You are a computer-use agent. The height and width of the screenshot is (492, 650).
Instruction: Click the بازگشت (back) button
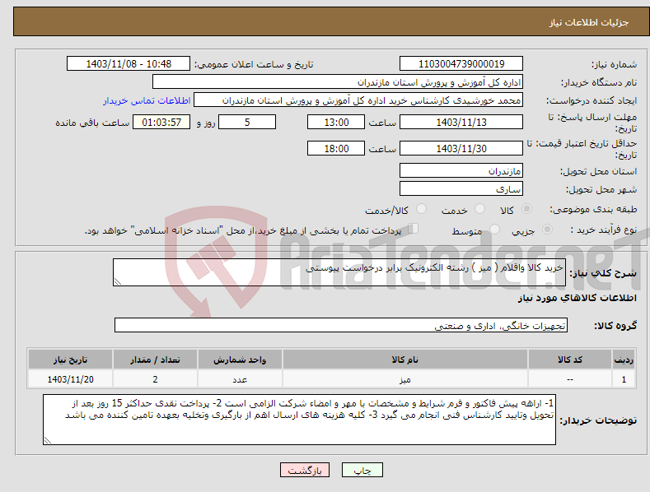click(305, 470)
